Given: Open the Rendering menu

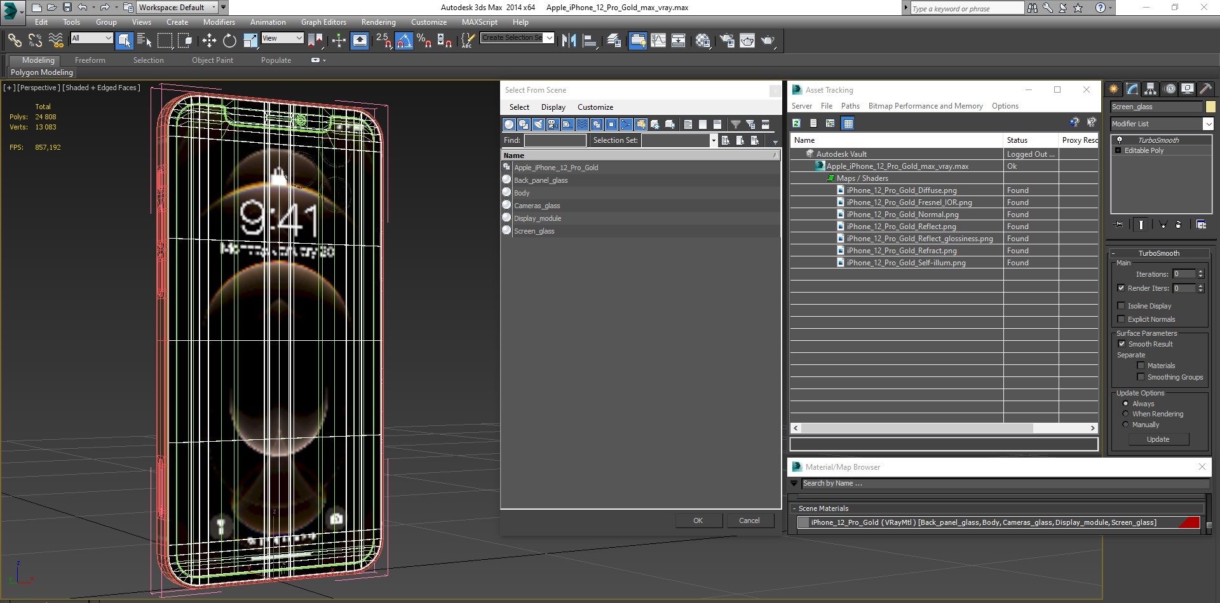Looking at the screenshot, I should click(378, 22).
